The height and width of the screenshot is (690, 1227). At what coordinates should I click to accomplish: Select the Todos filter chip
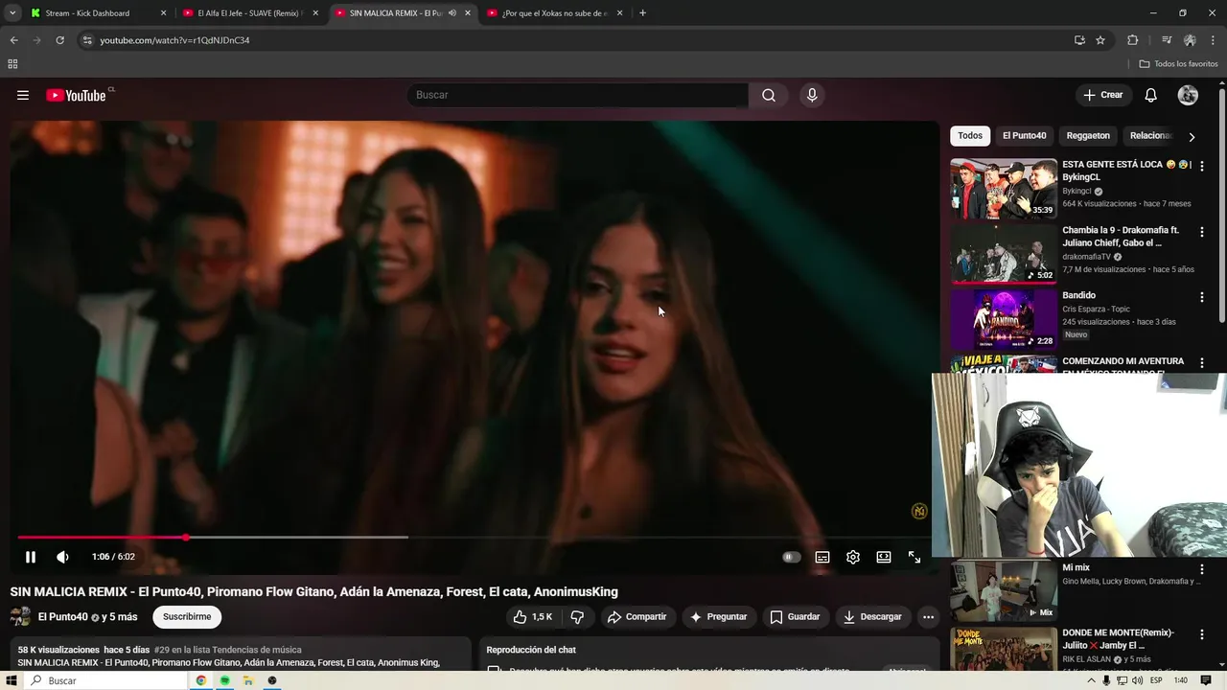coord(970,136)
